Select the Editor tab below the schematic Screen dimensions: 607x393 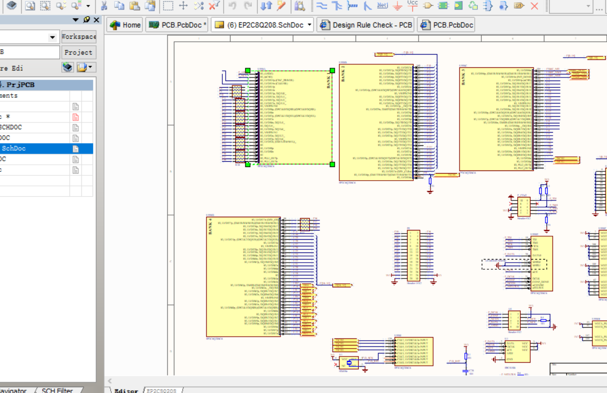[126, 390]
